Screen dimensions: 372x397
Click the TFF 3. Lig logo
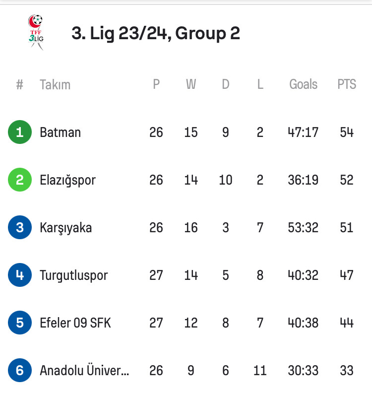[x=36, y=32]
